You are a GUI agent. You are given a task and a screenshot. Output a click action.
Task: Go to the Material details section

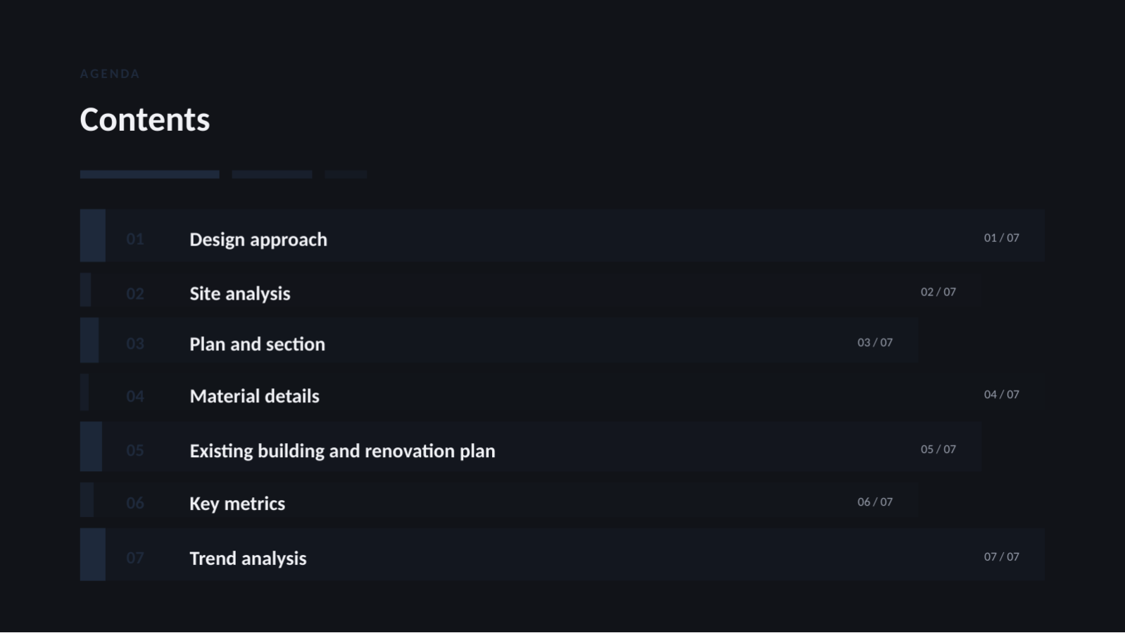pos(563,392)
